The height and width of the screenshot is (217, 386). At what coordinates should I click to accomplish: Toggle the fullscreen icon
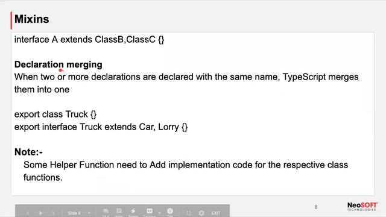point(189,213)
